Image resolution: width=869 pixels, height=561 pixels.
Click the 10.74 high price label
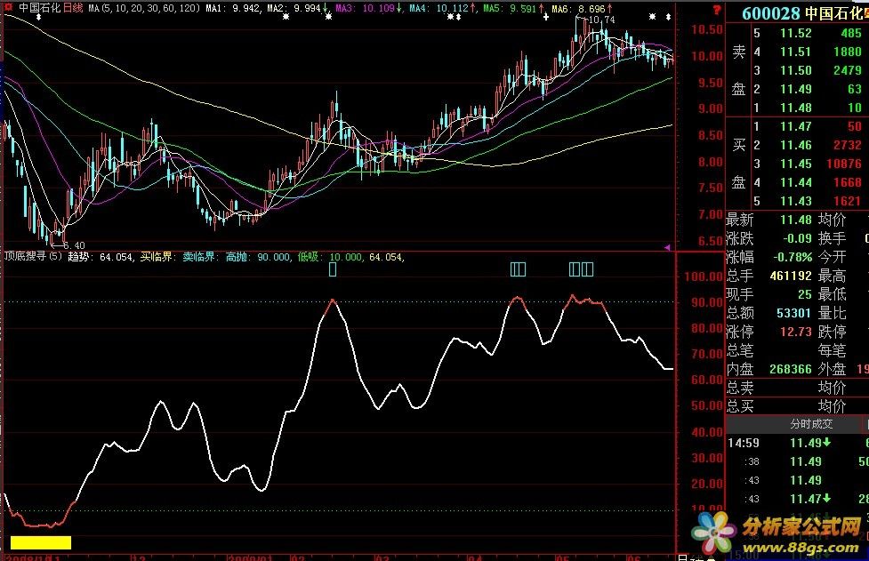[602, 20]
